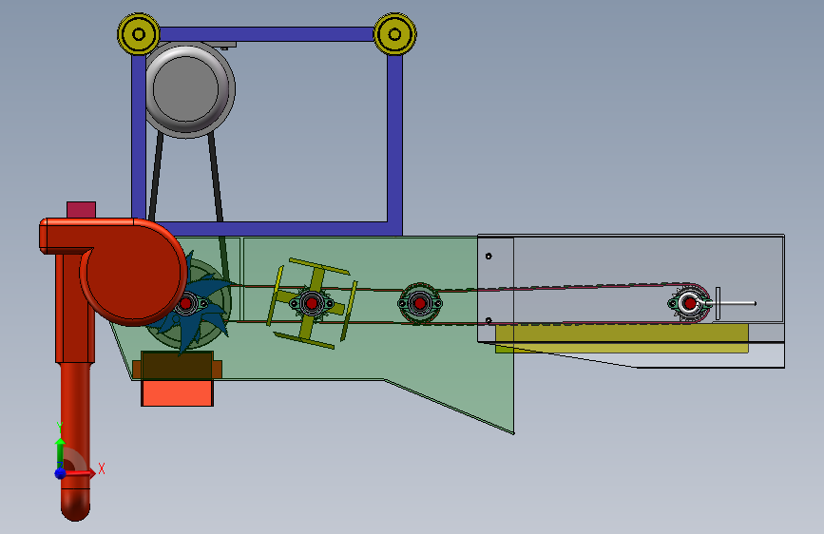Click the green Y axis arrow of triad
This screenshot has height=534, width=824.
tap(60, 453)
